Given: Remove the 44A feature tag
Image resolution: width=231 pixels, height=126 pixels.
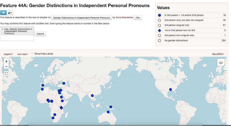Looking at the screenshot, I should [2, 29].
